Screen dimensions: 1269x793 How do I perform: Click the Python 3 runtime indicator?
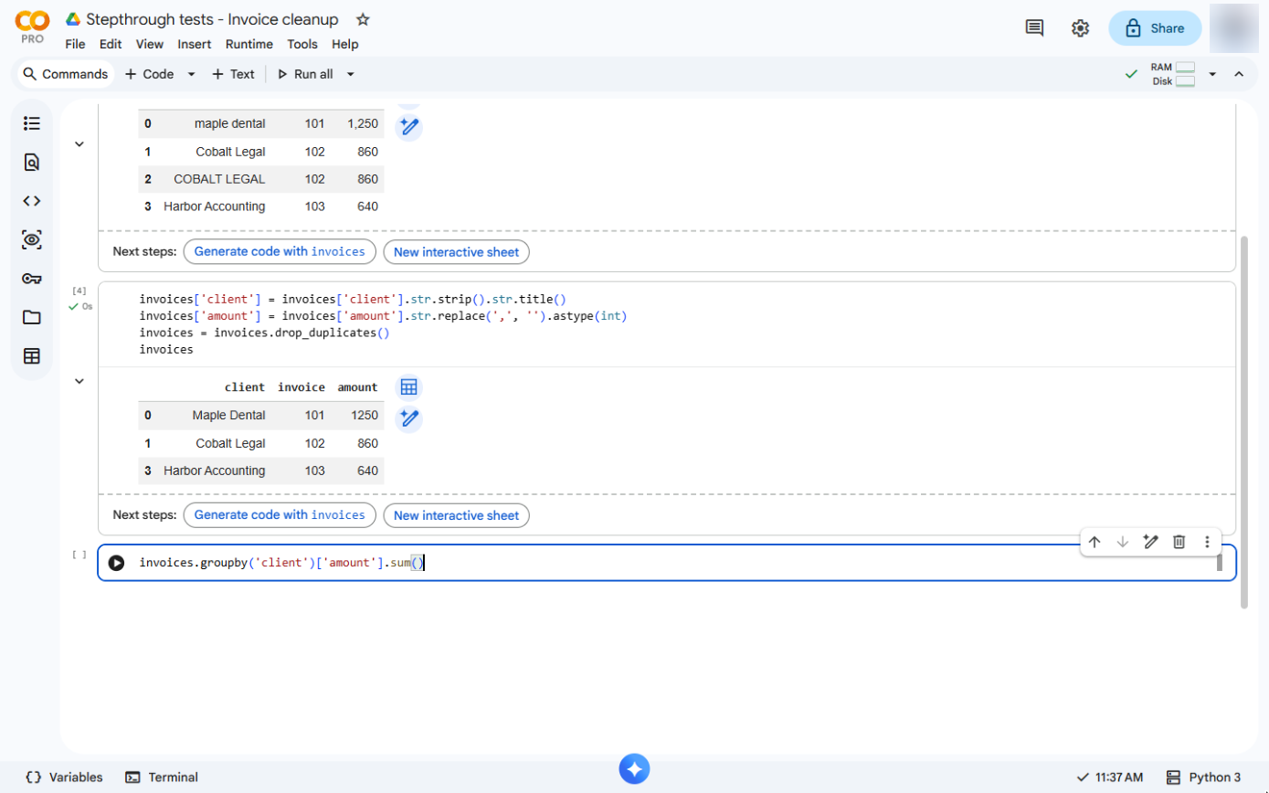click(1204, 777)
